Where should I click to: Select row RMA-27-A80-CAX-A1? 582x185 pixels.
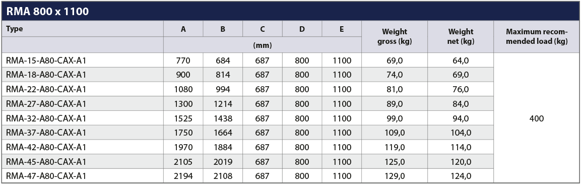coord(247,104)
